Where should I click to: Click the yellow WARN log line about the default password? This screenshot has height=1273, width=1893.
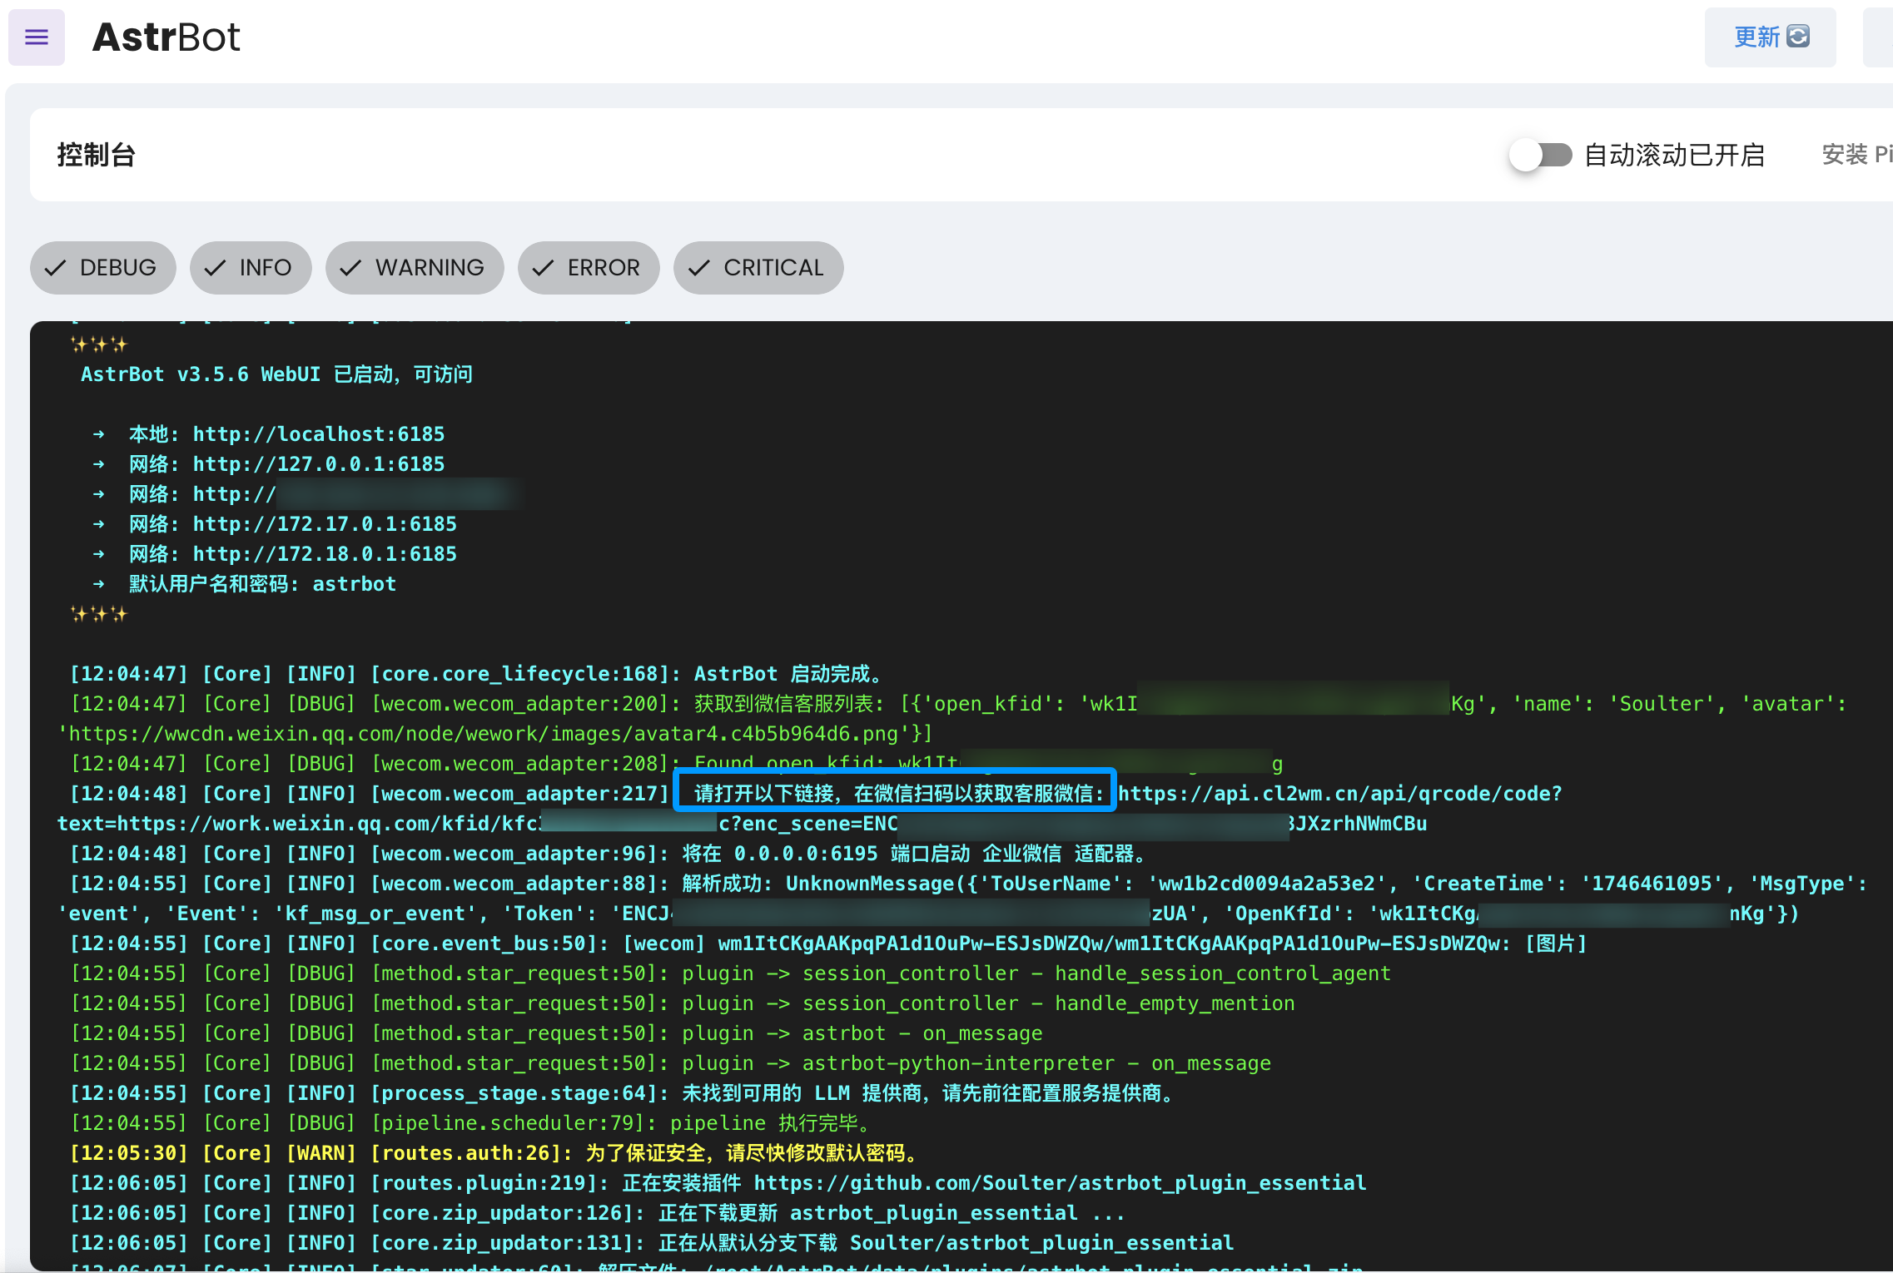point(494,1153)
